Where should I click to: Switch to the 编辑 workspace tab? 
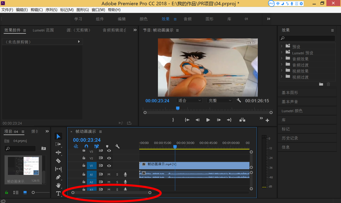(x=122, y=19)
